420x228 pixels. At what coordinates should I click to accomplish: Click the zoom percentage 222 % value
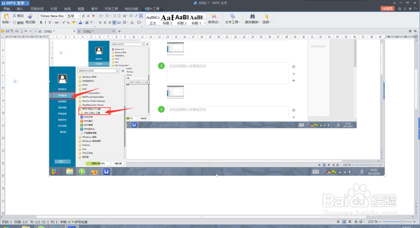tap(373, 222)
